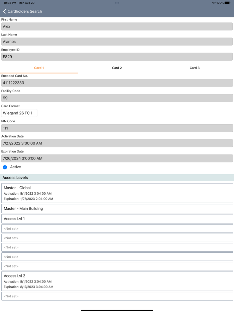Open the Expiration Date picker for the card
This screenshot has height=313, width=234.
pyautogui.click(x=117, y=158)
